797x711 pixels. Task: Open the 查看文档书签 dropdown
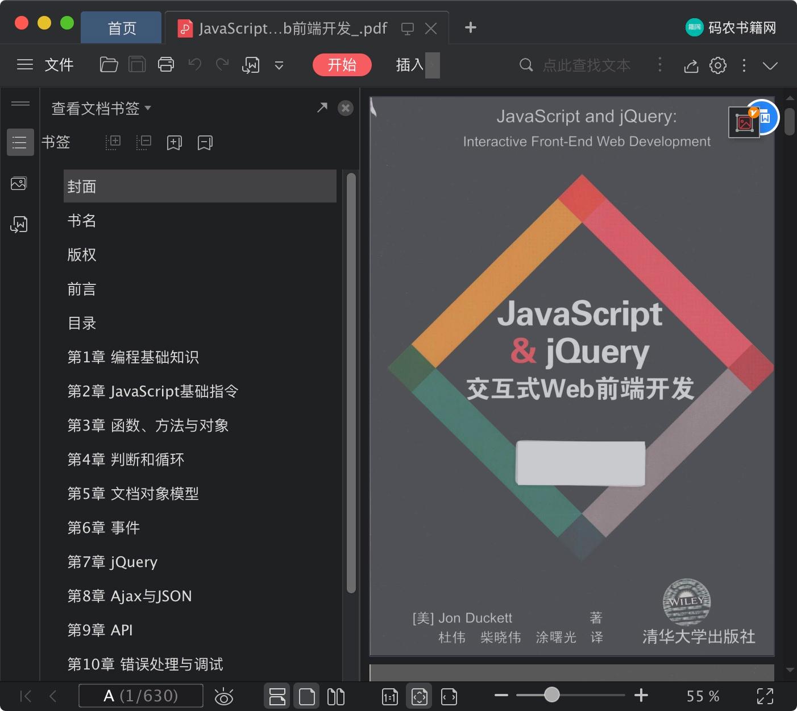click(101, 108)
